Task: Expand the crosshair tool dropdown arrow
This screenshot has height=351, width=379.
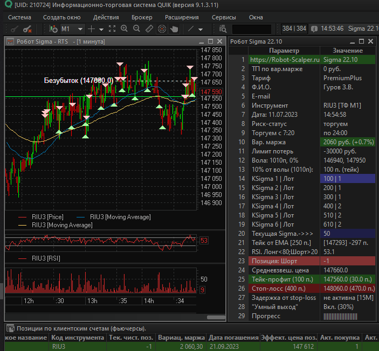Action: 101,30
